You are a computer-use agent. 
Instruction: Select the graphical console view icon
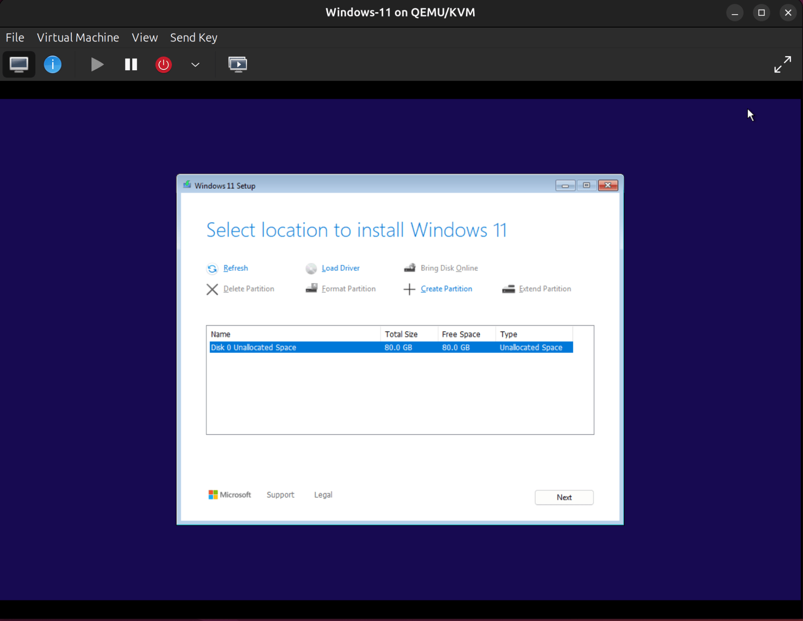coord(18,64)
